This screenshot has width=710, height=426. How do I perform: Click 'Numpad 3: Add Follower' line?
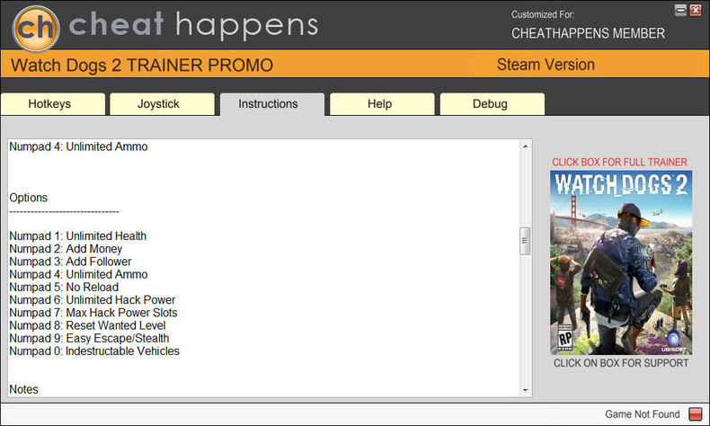70,262
